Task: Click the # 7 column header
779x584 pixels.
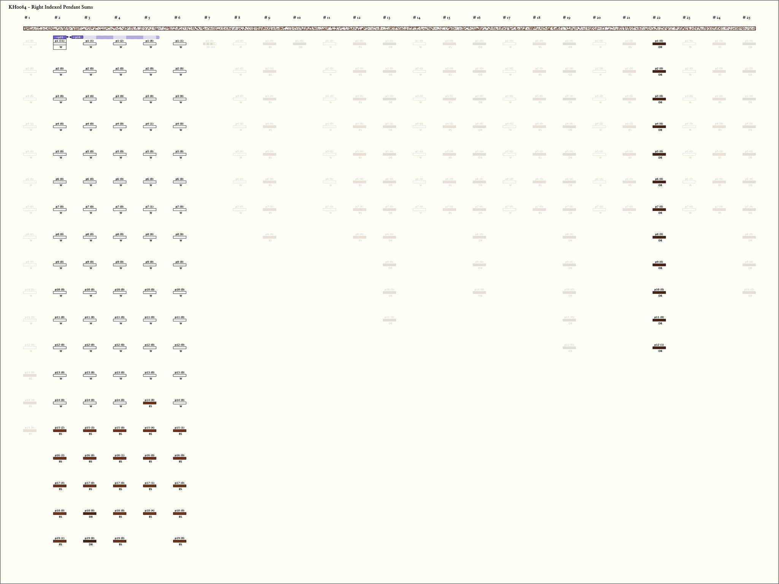Action: click(207, 17)
